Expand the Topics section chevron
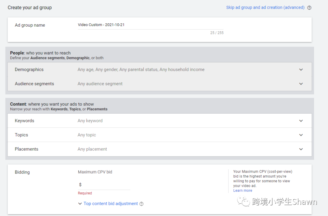Viewport: 328px width, 216px height. click(301, 135)
